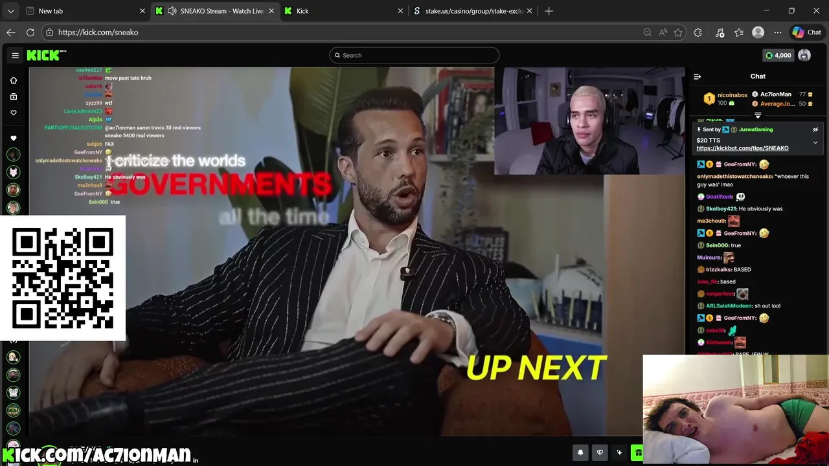Open browser settings and more menu
The height and width of the screenshot is (466, 829).
pyautogui.click(x=778, y=32)
